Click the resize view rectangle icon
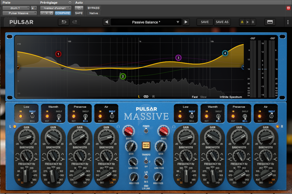The width and height of the screenshot is (292, 194). coord(270,22)
